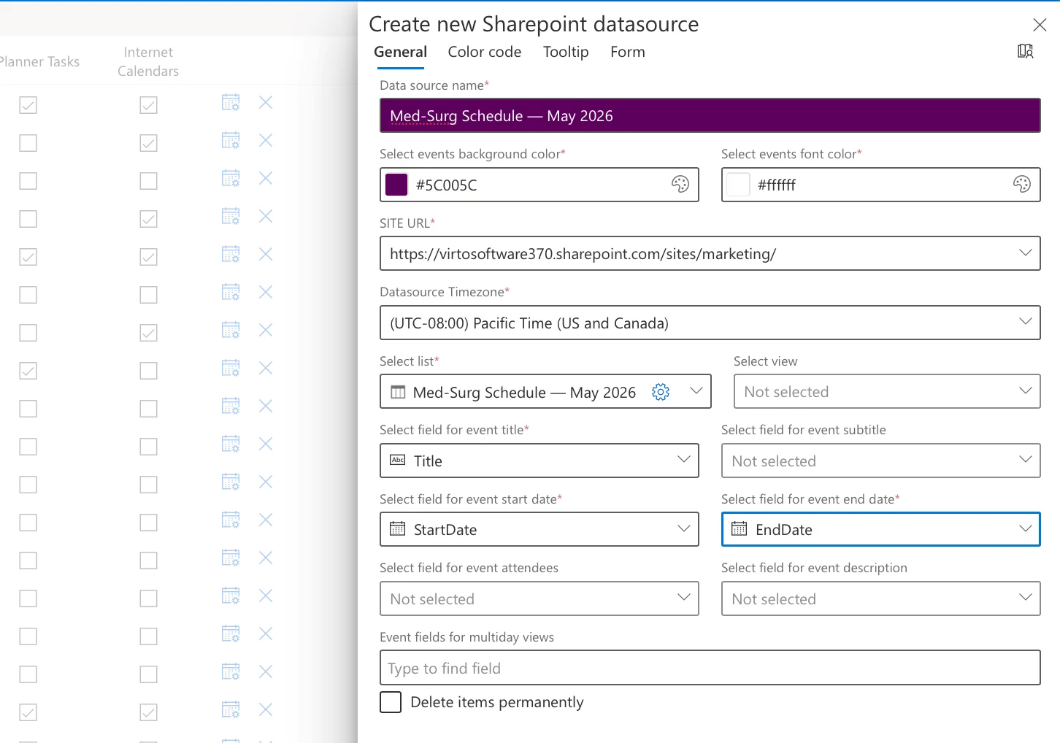Open the event subtitle field dropdown
Image resolution: width=1060 pixels, height=743 pixels.
pyautogui.click(x=881, y=461)
